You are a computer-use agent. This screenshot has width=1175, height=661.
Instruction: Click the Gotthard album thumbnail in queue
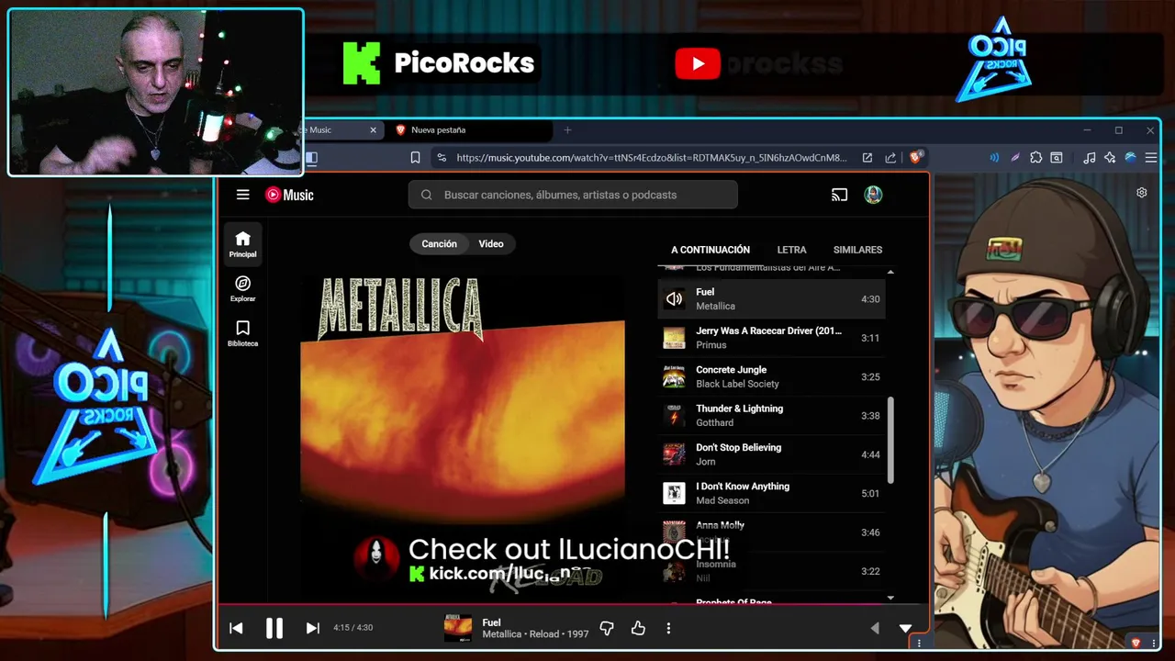[x=674, y=416]
